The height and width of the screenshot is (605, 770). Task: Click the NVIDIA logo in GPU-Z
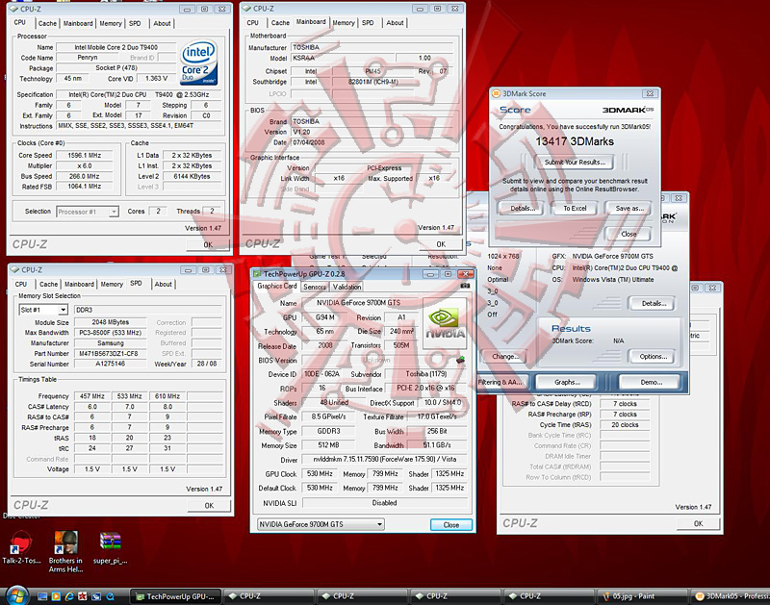(x=444, y=323)
